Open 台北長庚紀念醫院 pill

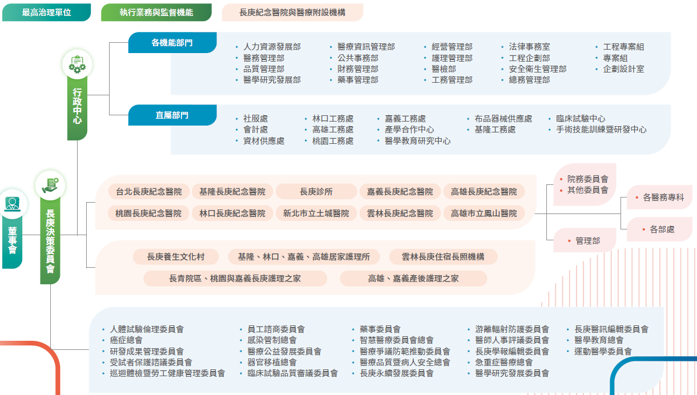(x=149, y=192)
